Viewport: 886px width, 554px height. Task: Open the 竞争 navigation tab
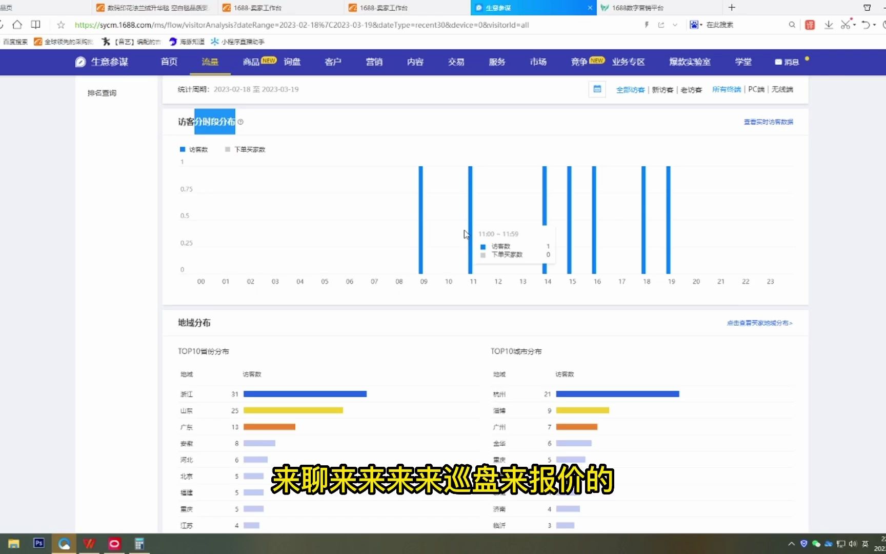click(x=579, y=62)
